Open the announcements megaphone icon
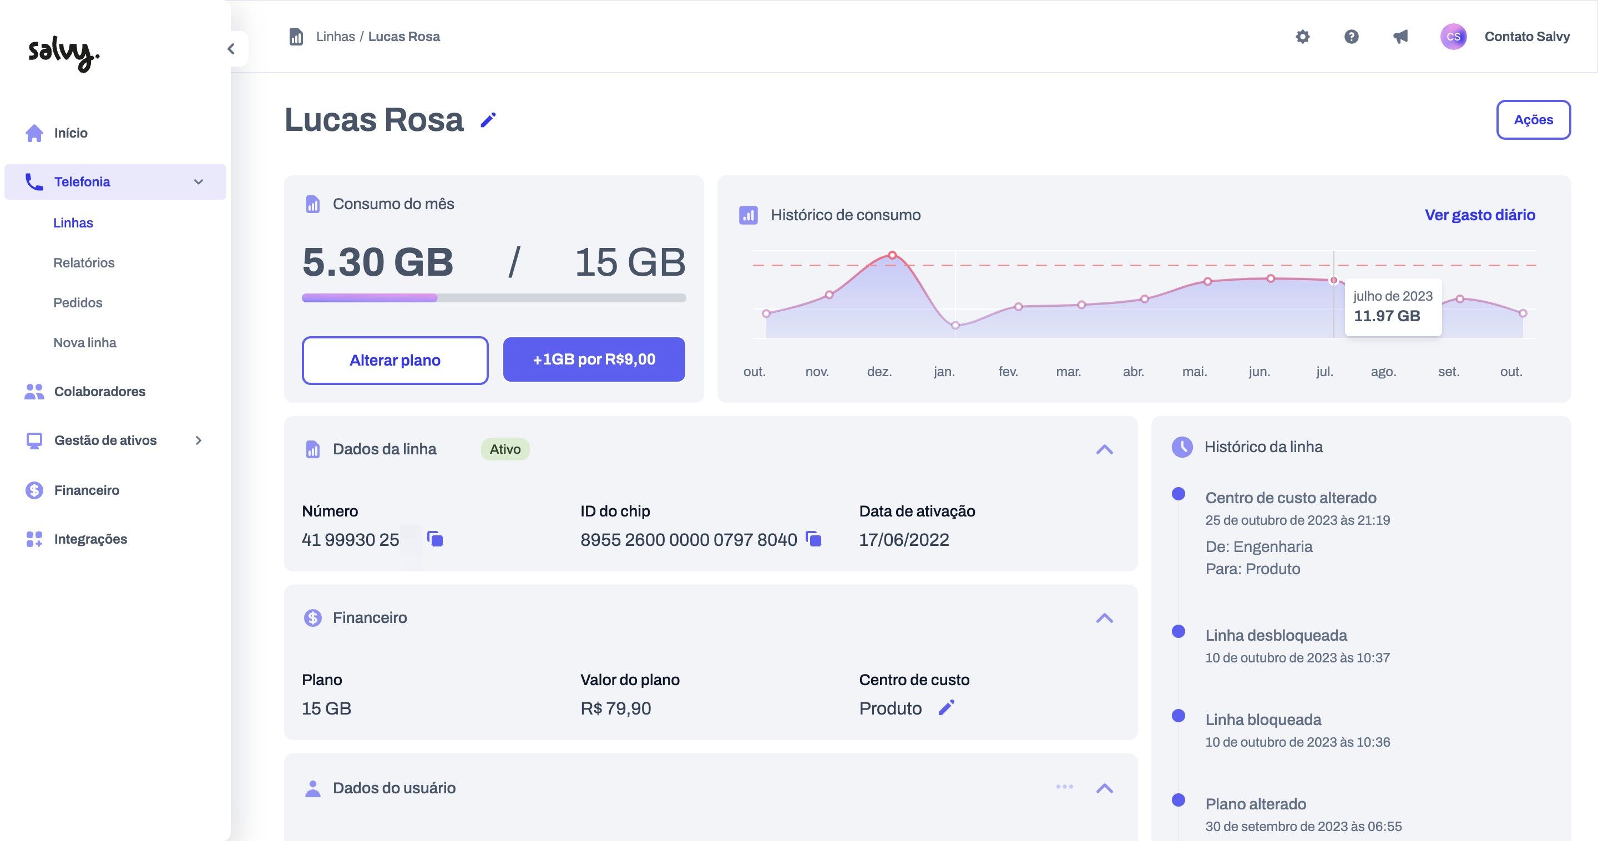 point(1400,37)
